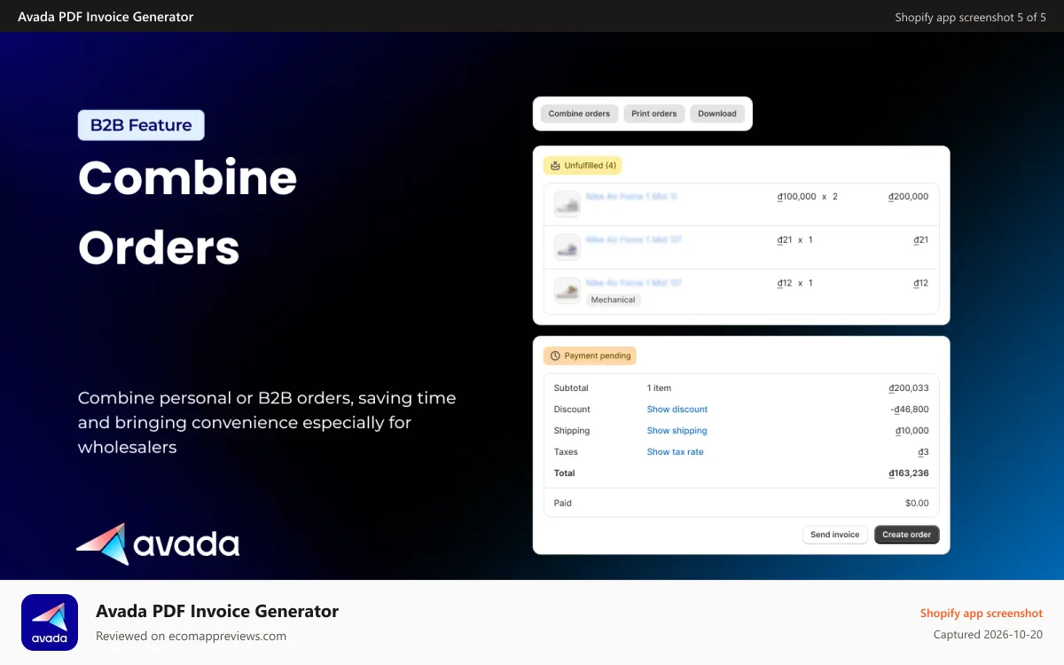The width and height of the screenshot is (1064, 665).
Task: Click the B2B Feature badge
Action: pyautogui.click(x=141, y=125)
